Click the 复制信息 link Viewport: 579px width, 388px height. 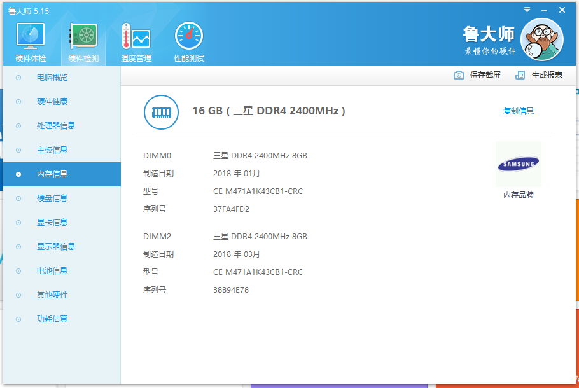click(x=519, y=111)
